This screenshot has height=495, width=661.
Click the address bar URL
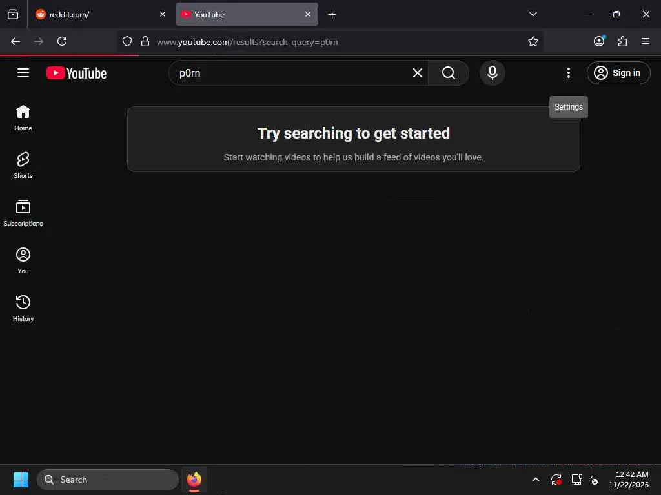pos(247,42)
